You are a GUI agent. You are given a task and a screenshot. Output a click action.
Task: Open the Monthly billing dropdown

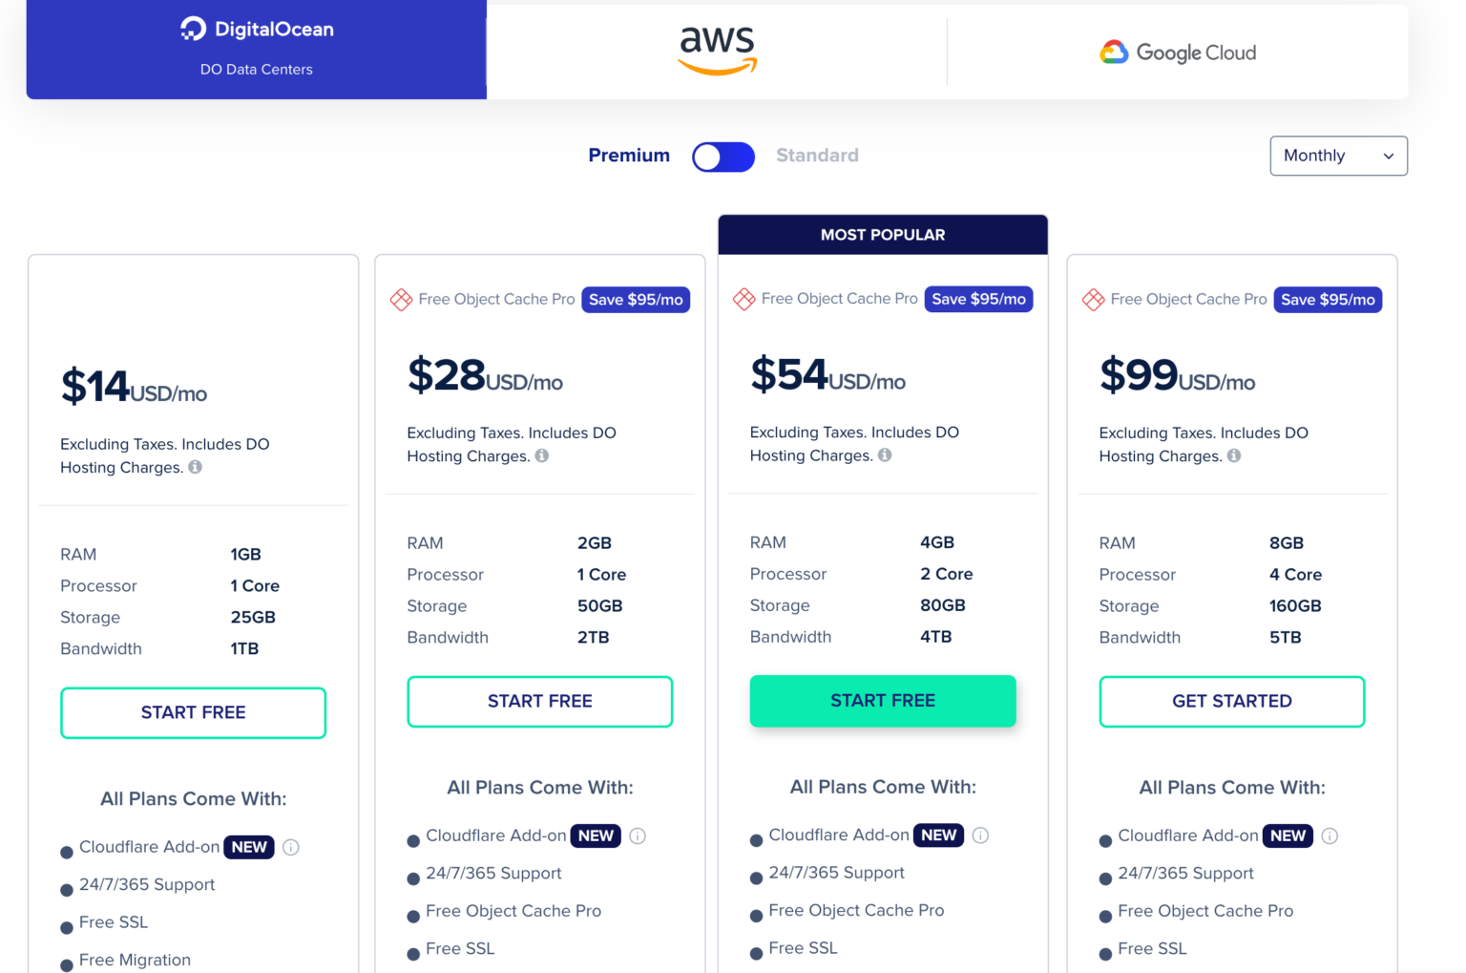click(x=1338, y=156)
